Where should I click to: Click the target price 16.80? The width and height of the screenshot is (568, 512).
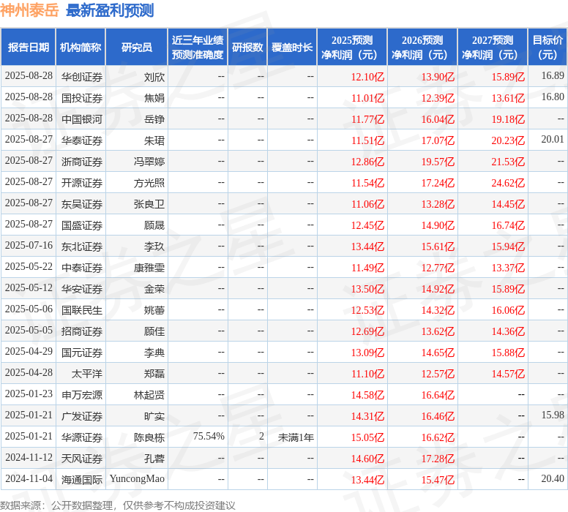(553, 97)
